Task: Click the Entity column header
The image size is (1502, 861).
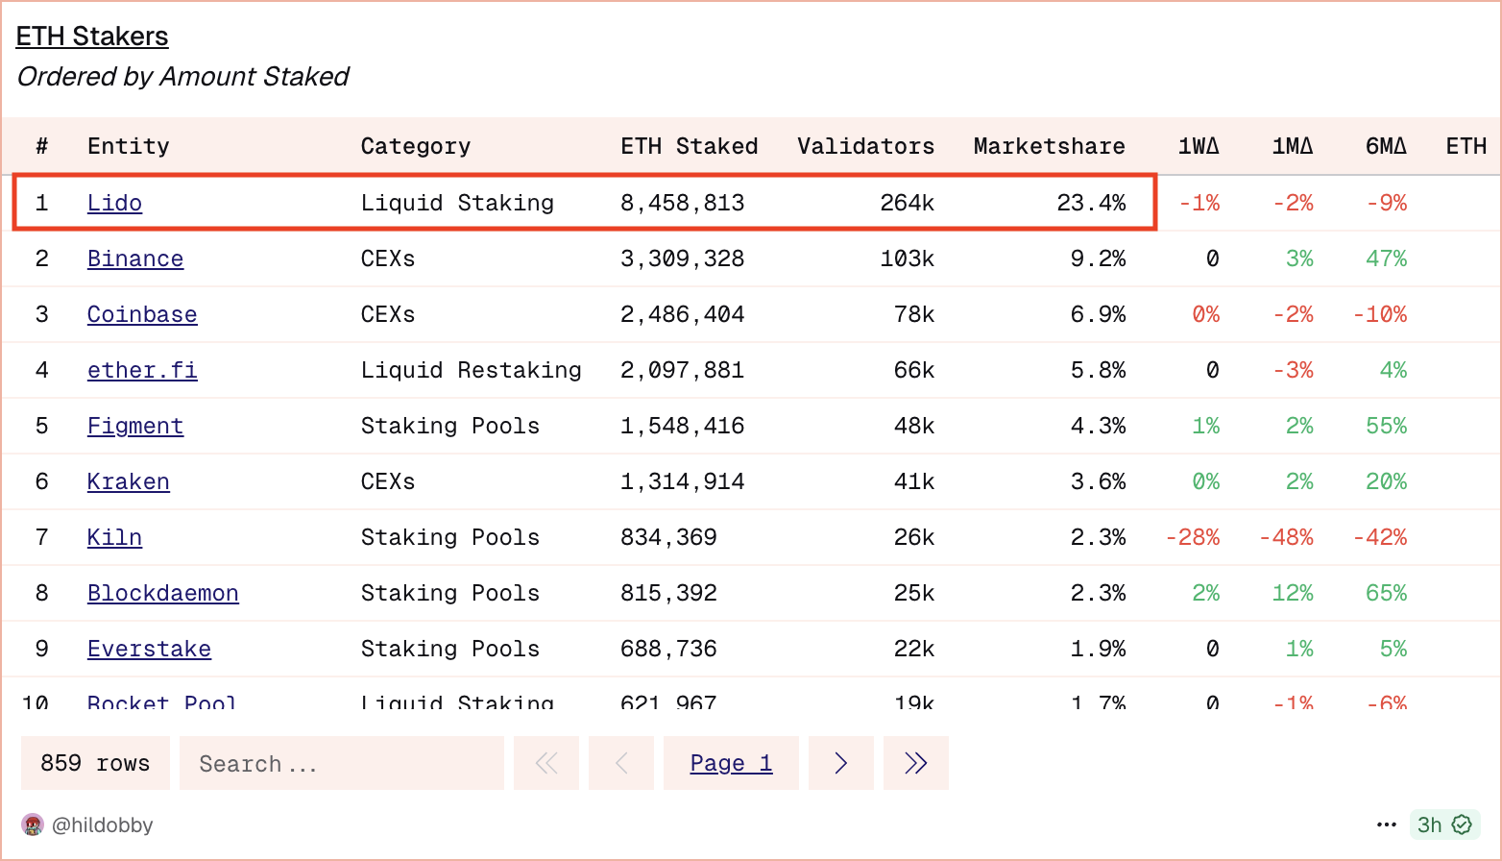Action: [128, 146]
